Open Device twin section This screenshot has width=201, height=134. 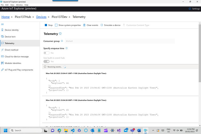pyautogui.click(x=20, y=37)
